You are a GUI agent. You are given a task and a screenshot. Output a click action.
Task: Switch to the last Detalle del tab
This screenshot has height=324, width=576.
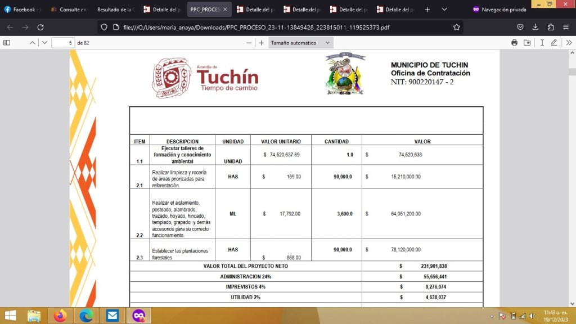pos(395,10)
